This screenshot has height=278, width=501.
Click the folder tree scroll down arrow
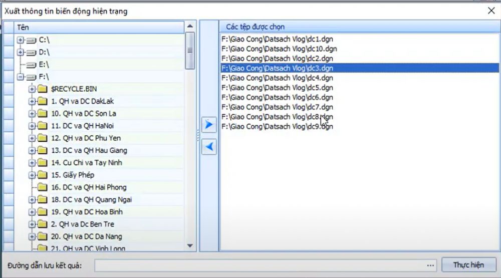pos(190,245)
